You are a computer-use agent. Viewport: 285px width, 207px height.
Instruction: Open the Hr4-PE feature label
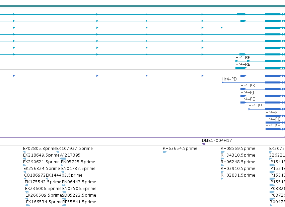(x=247, y=99)
